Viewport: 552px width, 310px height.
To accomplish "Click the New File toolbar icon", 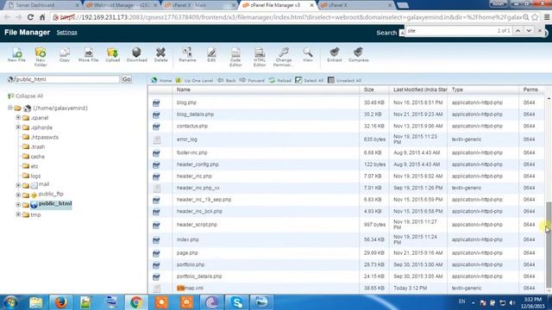I will (x=16, y=55).
